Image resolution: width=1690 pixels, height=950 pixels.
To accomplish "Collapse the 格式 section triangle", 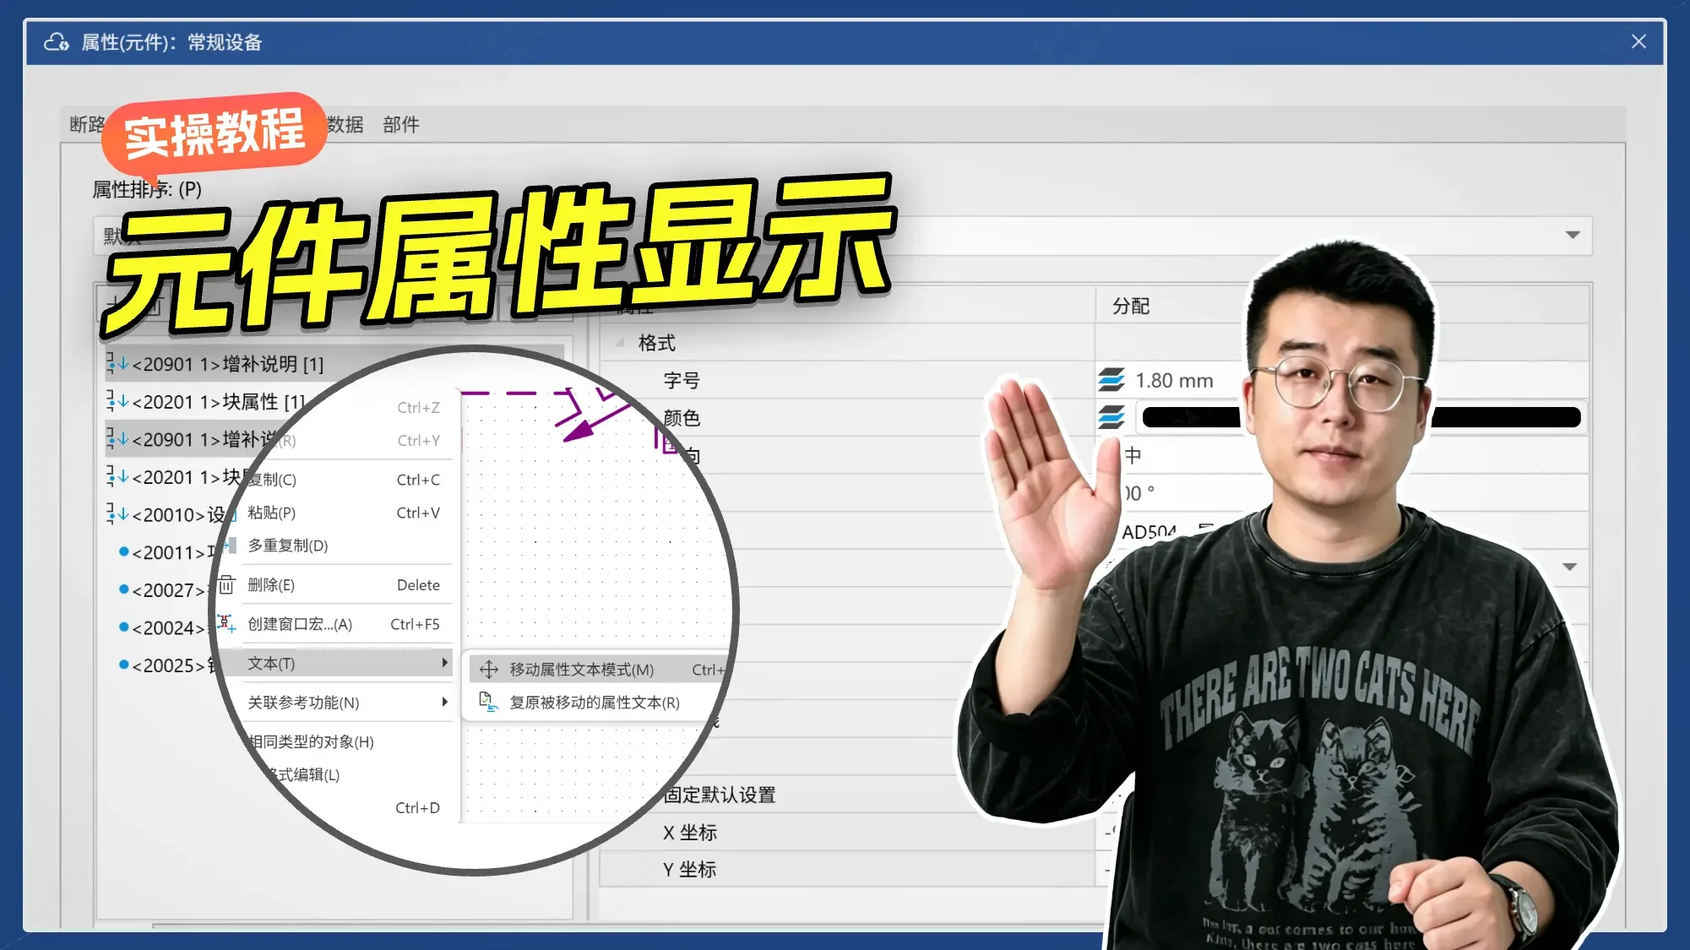I will pos(620,343).
